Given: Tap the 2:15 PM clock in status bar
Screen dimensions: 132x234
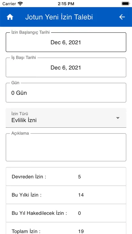Looking at the screenshot, I should [x=66, y=4].
